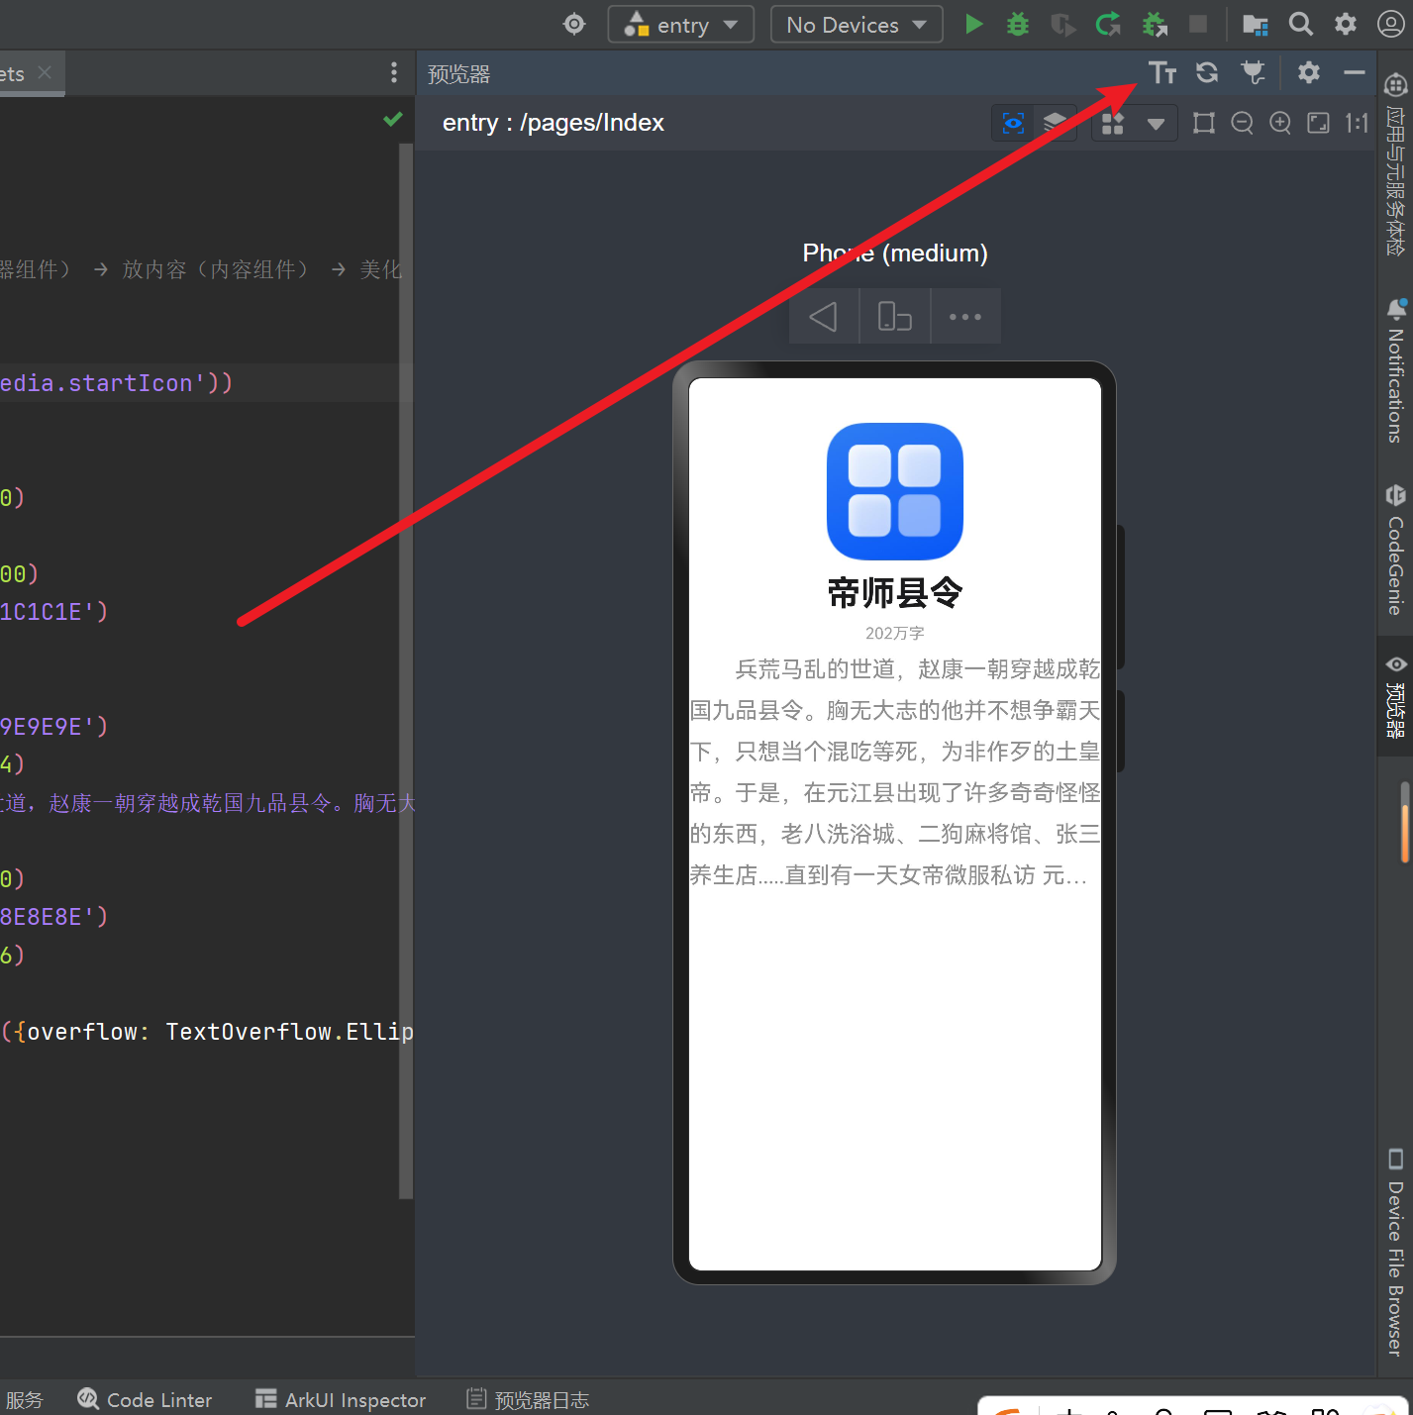This screenshot has height=1415, width=1413.
Task: Hide the previewer panel with minus icon
Action: pyautogui.click(x=1355, y=72)
